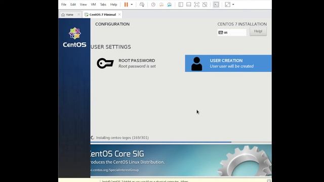The width and height of the screenshot is (324, 182).
Task: Click the CENTOS 7 INSTALLATION title
Action: pos(242,24)
